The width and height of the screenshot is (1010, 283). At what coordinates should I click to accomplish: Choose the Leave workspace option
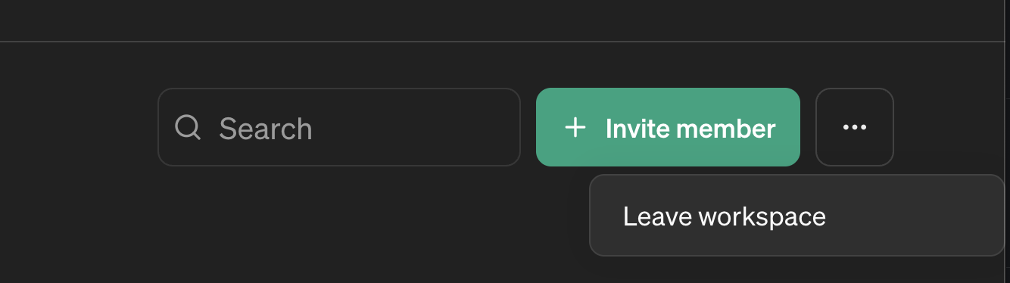coord(797,216)
